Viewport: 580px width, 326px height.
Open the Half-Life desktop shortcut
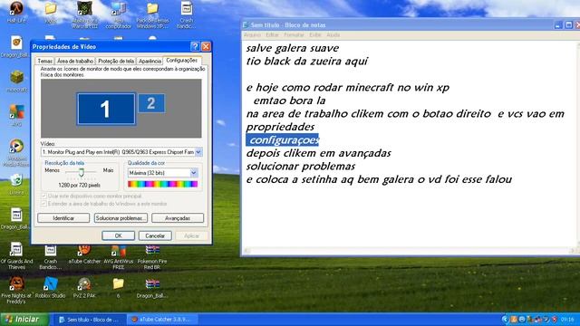[x=16, y=12]
